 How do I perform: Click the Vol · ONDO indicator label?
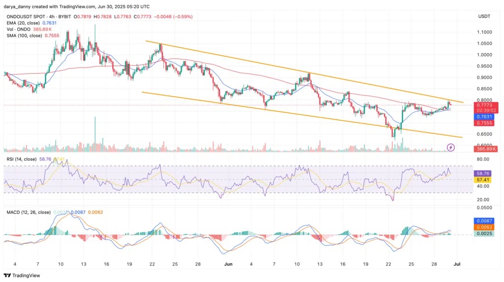coord(17,29)
